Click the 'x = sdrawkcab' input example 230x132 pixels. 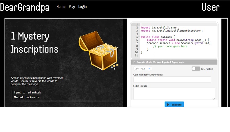coord(32,92)
